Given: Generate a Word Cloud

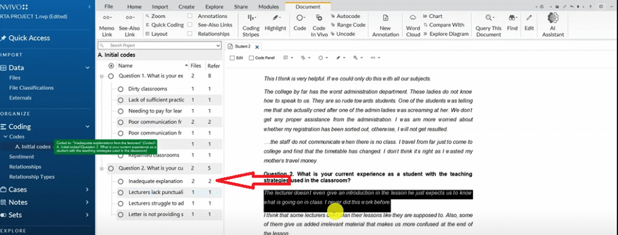Looking at the screenshot, I should pos(413,26).
